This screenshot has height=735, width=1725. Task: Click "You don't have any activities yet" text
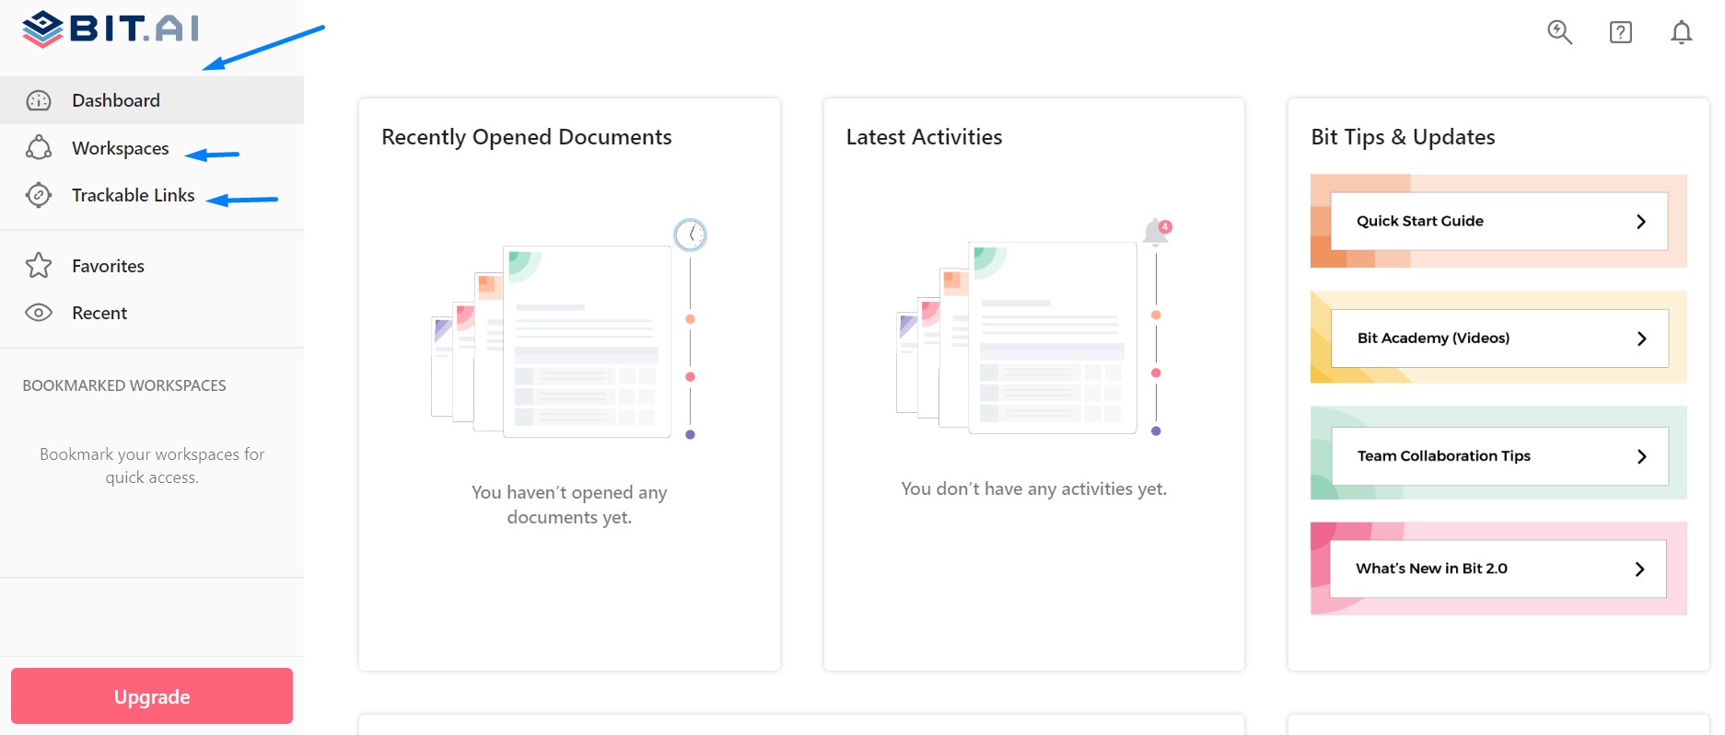[x=1033, y=488]
